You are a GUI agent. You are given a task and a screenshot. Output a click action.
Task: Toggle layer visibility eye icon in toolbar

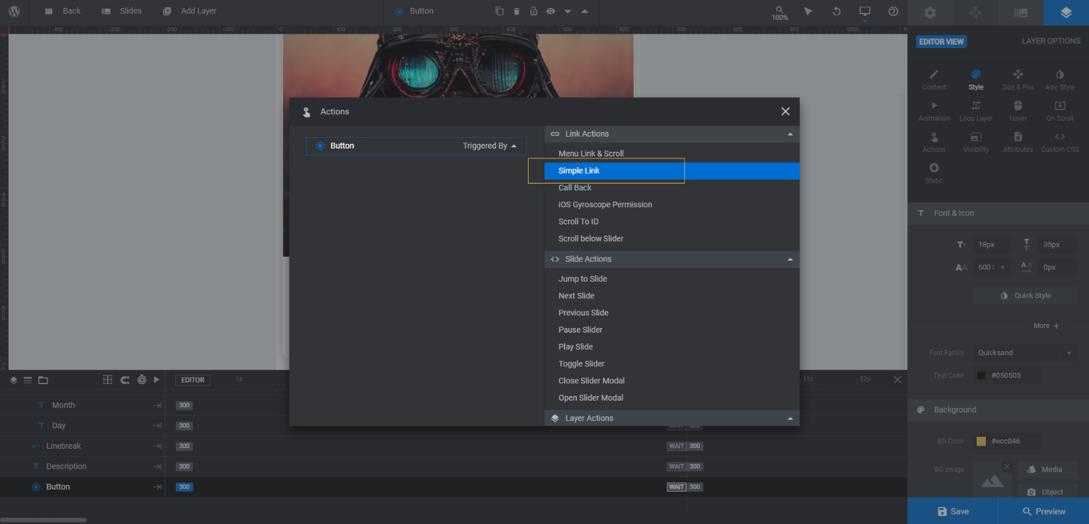(x=550, y=11)
